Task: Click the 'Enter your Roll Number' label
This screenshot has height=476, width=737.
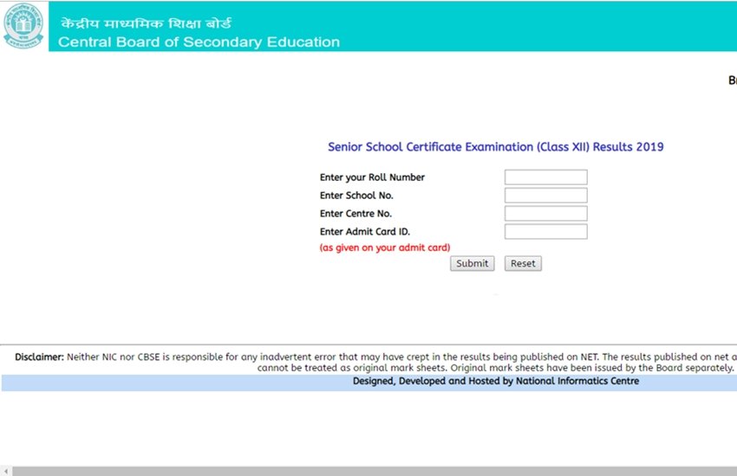Action: [x=372, y=177]
